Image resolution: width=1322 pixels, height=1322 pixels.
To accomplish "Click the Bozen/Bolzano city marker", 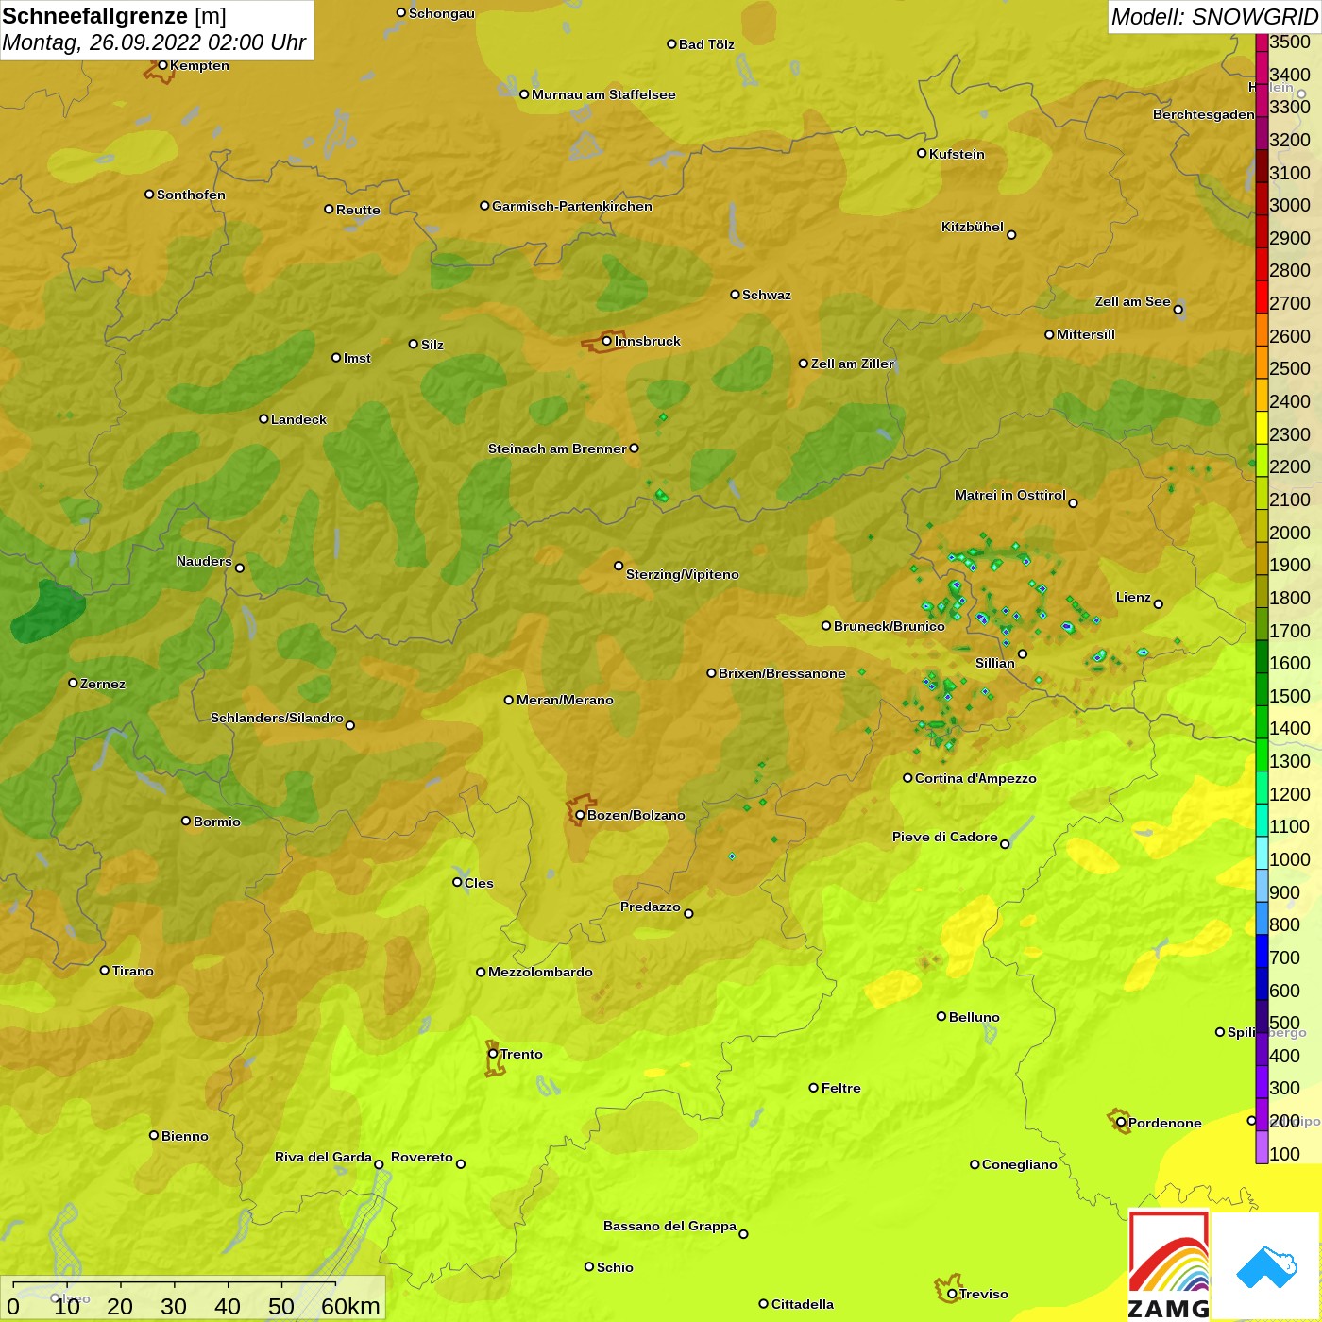I will [580, 815].
